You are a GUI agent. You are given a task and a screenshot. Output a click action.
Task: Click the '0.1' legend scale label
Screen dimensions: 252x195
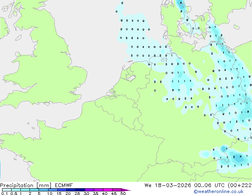4,193
